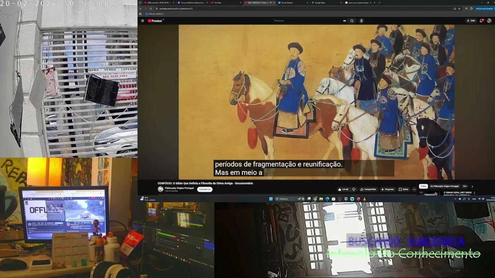495x278 pixels.
Task: Click the YouTube Pesquisar search field
Action: [307, 21]
